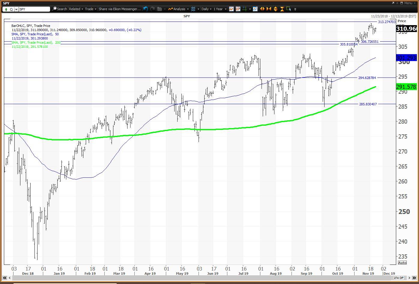The width and height of the screenshot is (419, 284).
Task: Click the Jul 19 time axis label
Action: [x=243, y=274]
